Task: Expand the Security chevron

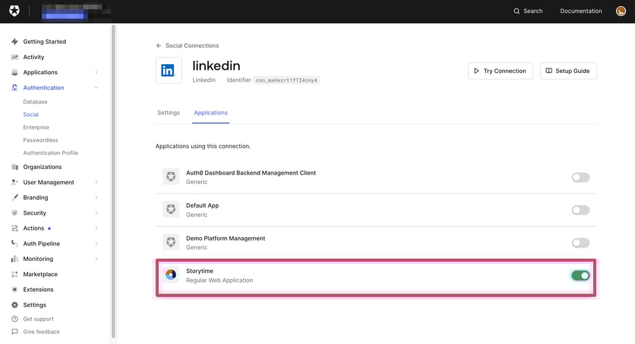Action: click(97, 213)
